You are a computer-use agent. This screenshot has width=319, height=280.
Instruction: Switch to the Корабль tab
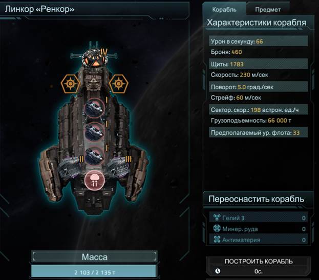click(x=224, y=10)
